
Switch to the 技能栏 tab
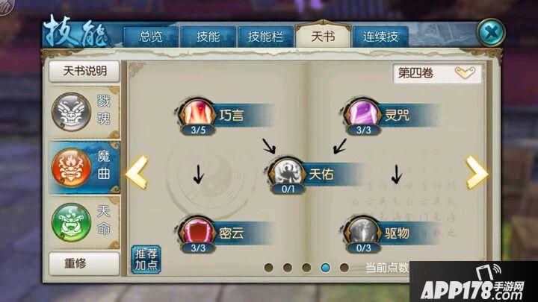265,37
